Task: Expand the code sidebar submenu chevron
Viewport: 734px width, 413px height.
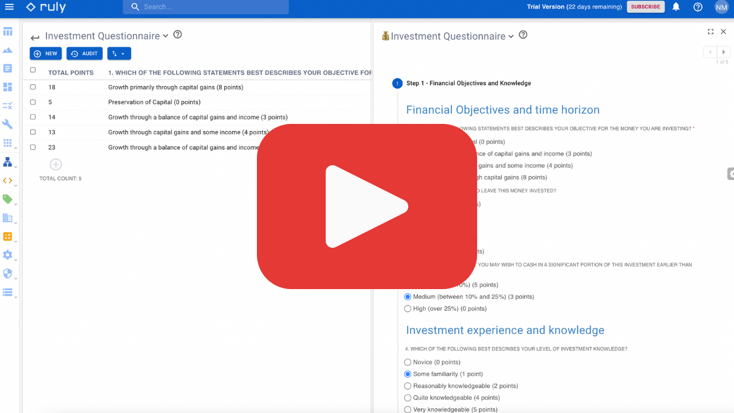Action: pyautogui.click(x=15, y=185)
